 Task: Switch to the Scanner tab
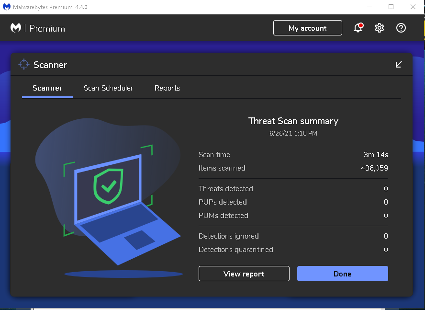coord(47,88)
